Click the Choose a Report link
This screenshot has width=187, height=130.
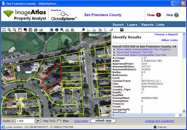tap(166, 34)
